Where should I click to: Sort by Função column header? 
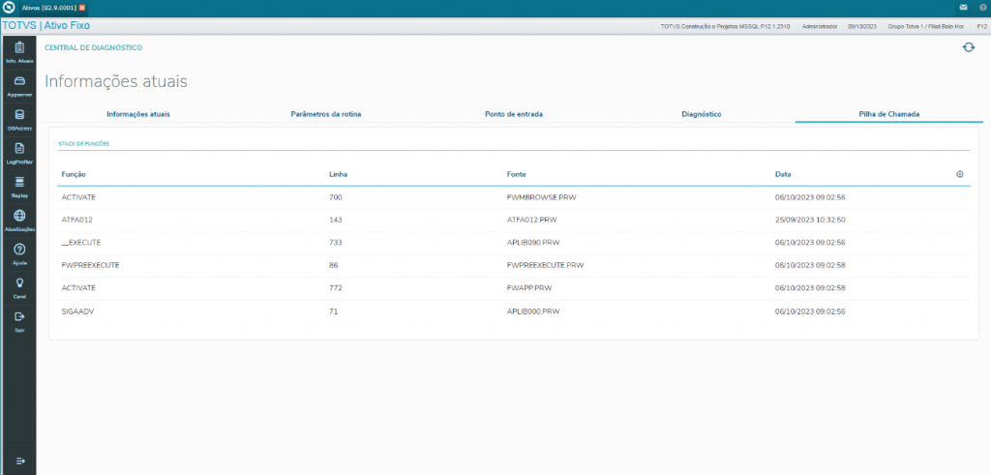point(74,174)
